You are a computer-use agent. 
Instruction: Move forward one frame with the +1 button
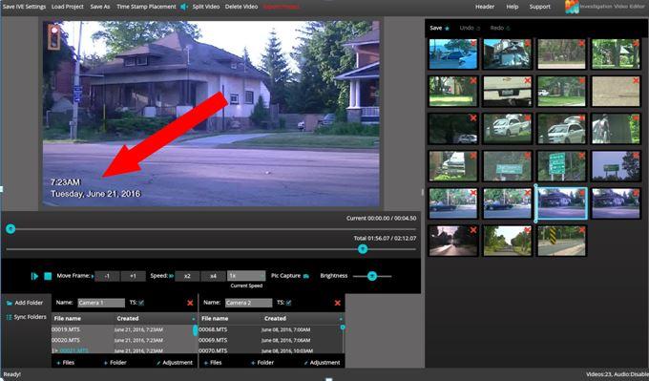tap(133, 276)
